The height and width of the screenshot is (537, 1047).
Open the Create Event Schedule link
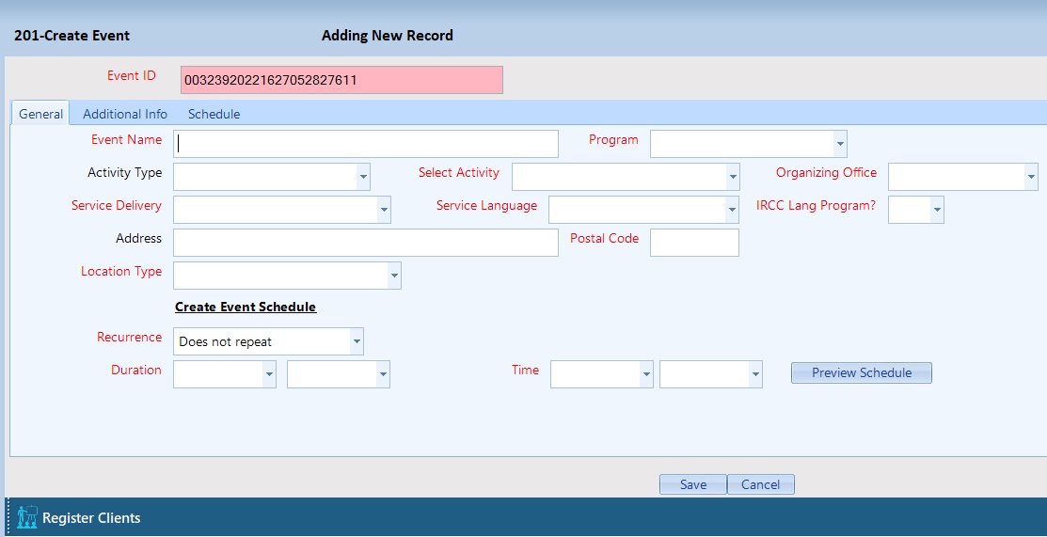point(246,308)
